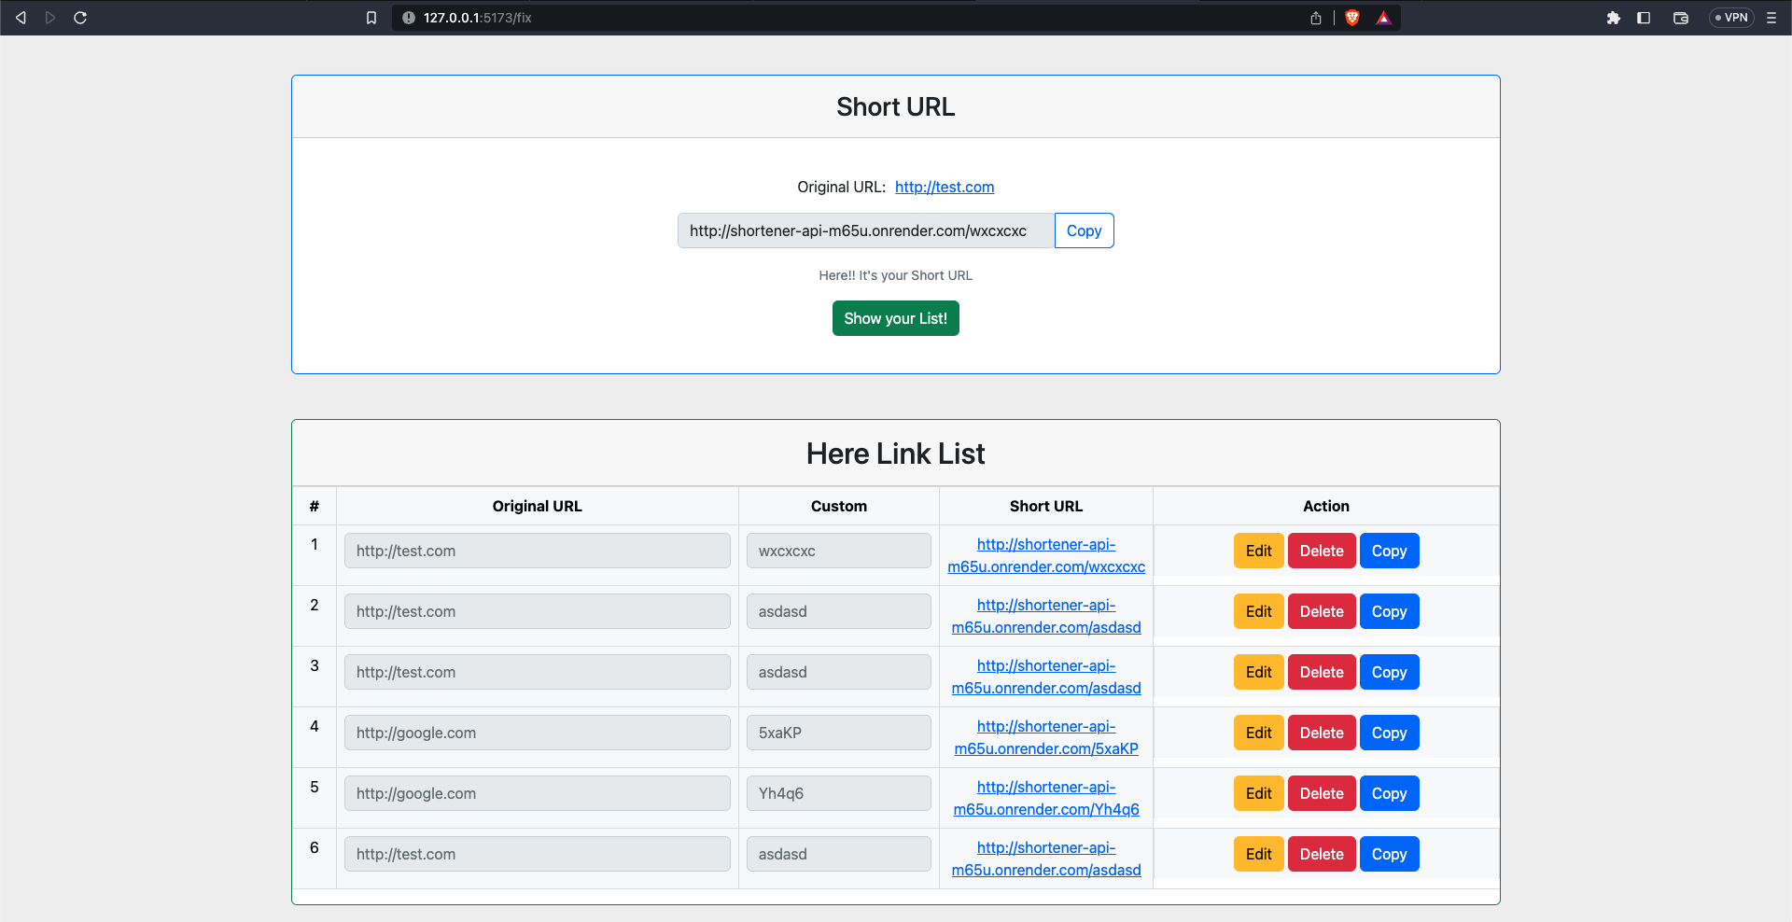Viewport: 1792px width, 922px height.
Task: Open the 5xaKP short URL link
Action: (1045, 737)
